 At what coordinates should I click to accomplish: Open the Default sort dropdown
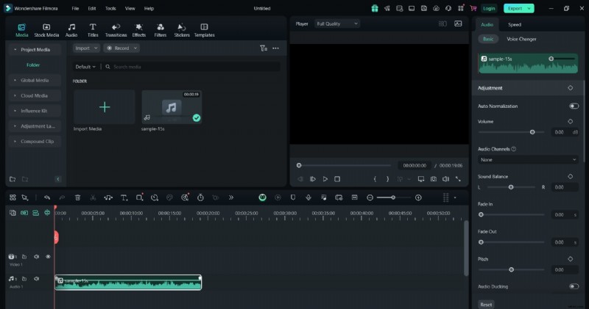pyautogui.click(x=85, y=67)
